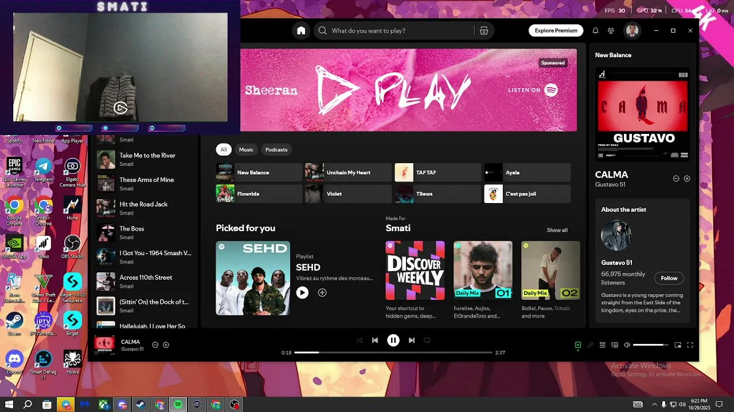Pause the current song
The image size is (734, 412).
pyautogui.click(x=393, y=340)
